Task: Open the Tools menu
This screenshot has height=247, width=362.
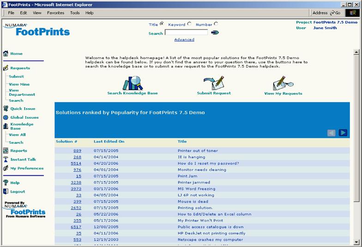Action: click(x=75, y=13)
